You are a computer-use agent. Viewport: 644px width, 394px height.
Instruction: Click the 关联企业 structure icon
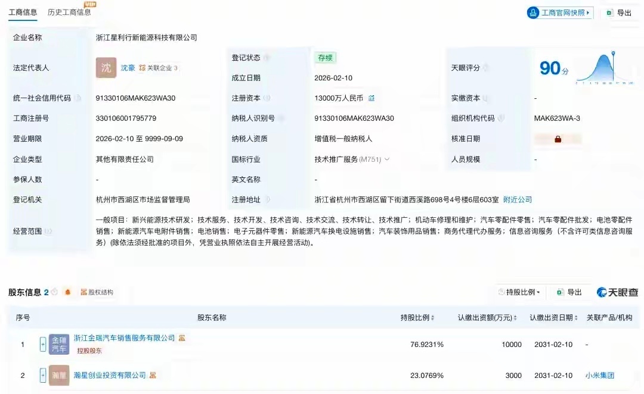[142, 68]
